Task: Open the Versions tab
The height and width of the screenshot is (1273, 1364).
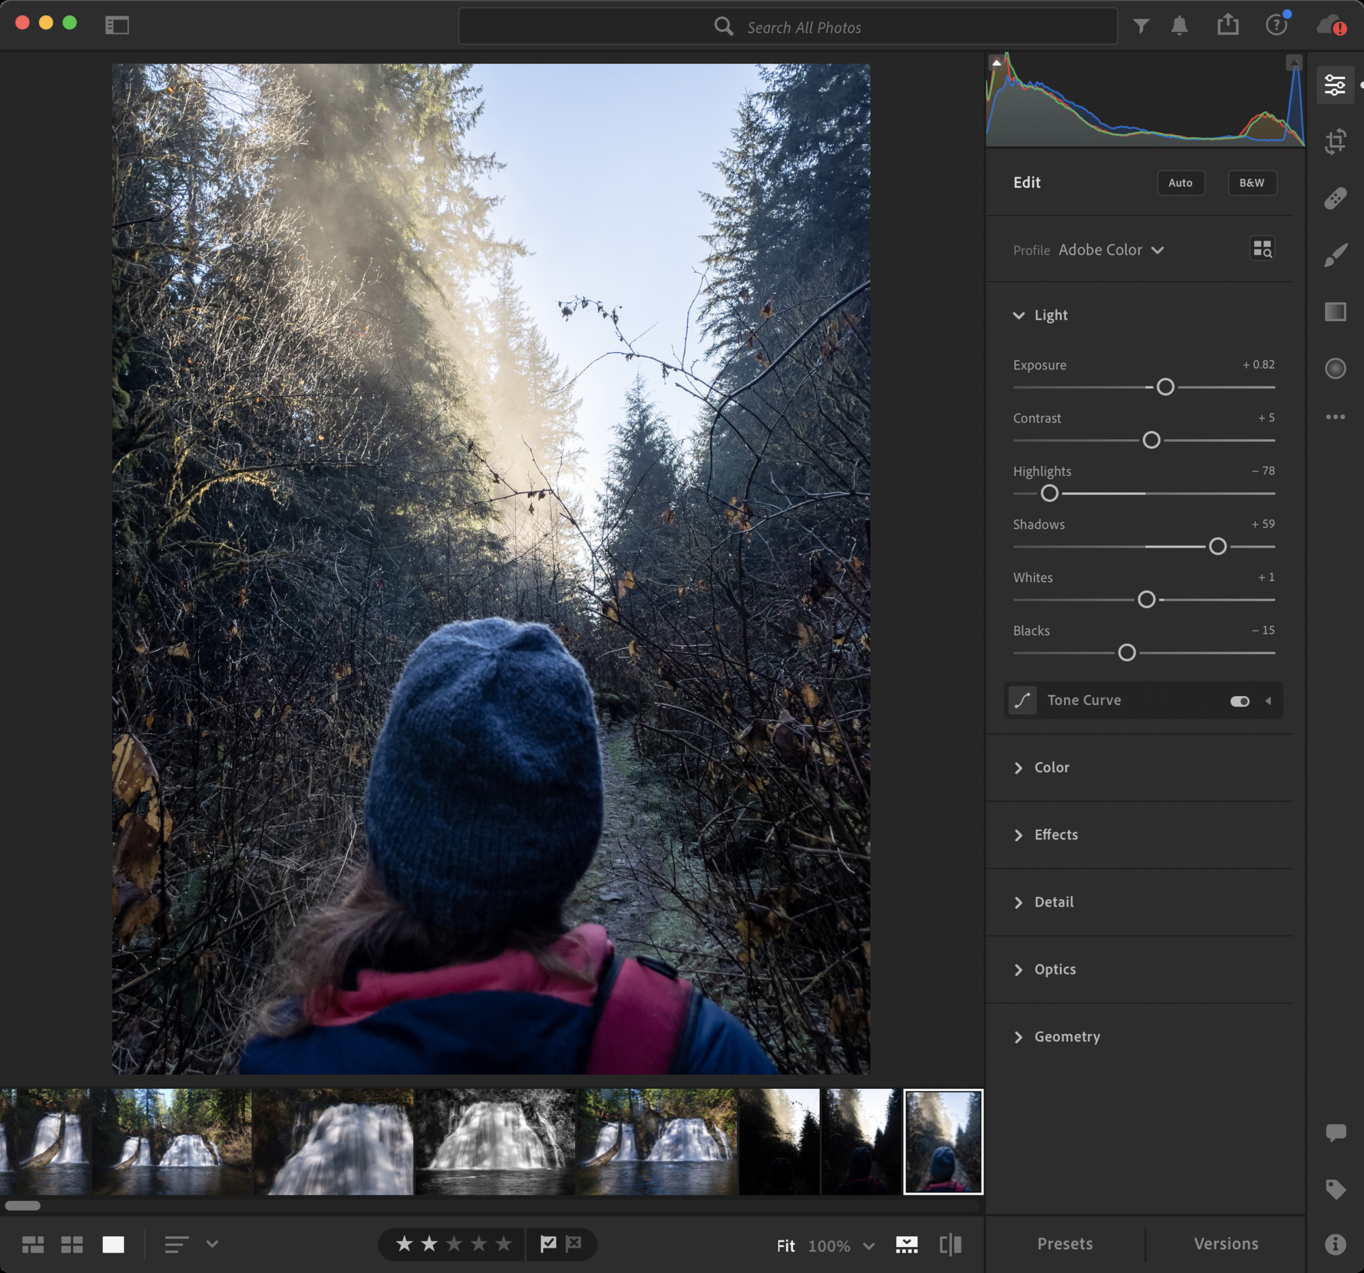Action: coord(1226,1244)
